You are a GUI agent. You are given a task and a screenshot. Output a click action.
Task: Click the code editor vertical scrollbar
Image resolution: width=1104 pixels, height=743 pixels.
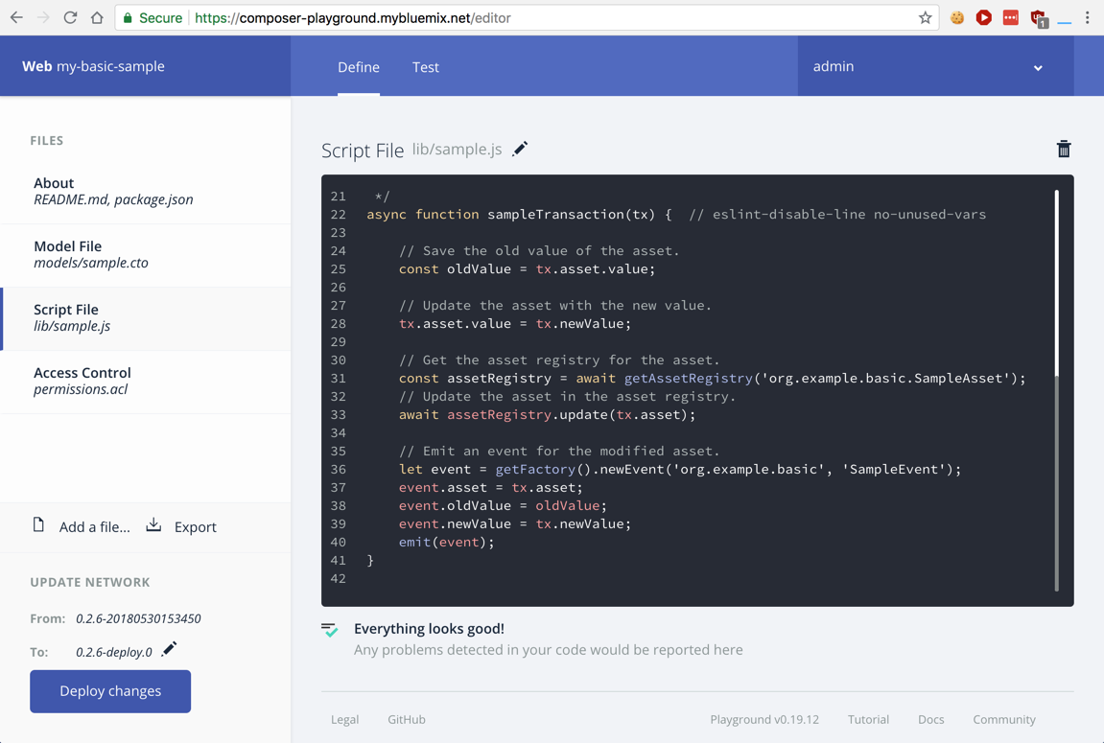pos(1057,390)
